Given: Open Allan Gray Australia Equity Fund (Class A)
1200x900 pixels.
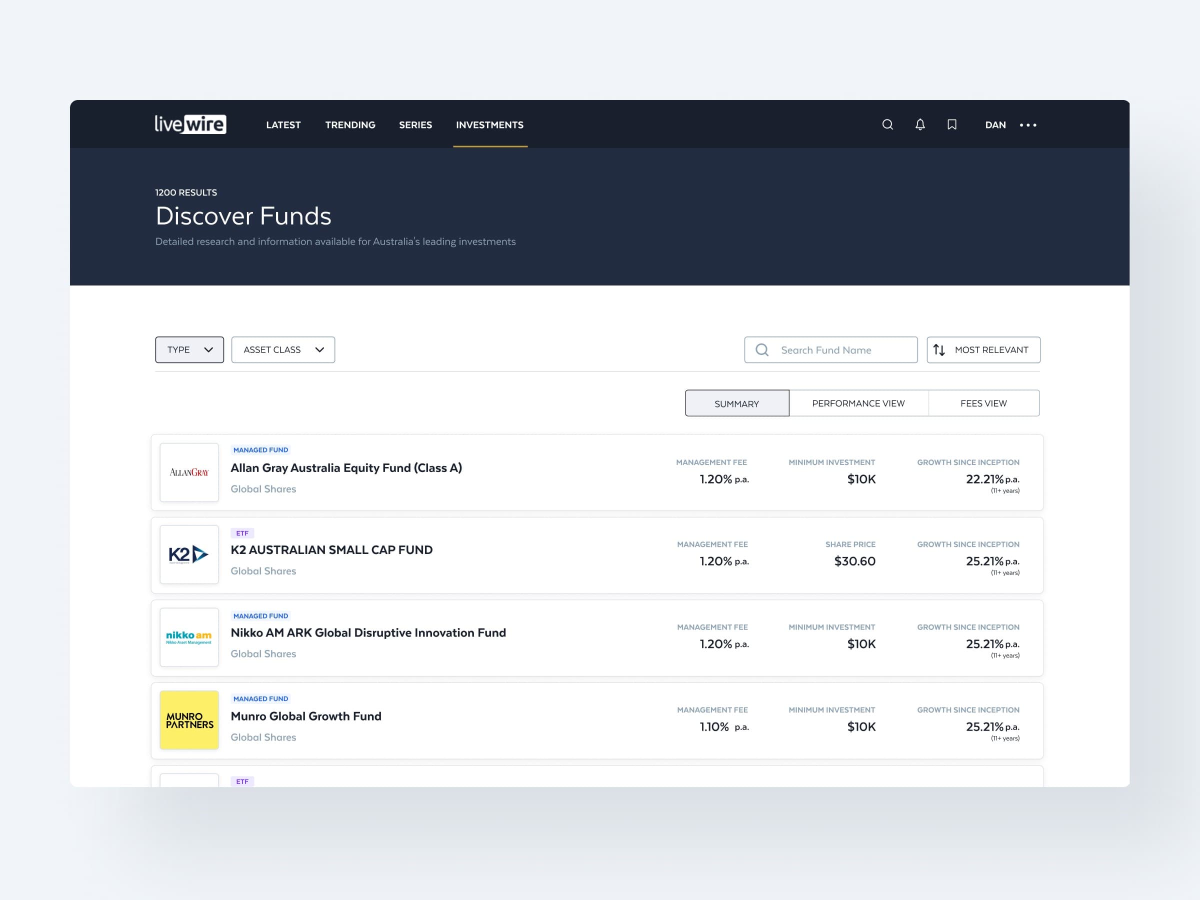Looking at the screenshot, I should (x=346, y=467).
